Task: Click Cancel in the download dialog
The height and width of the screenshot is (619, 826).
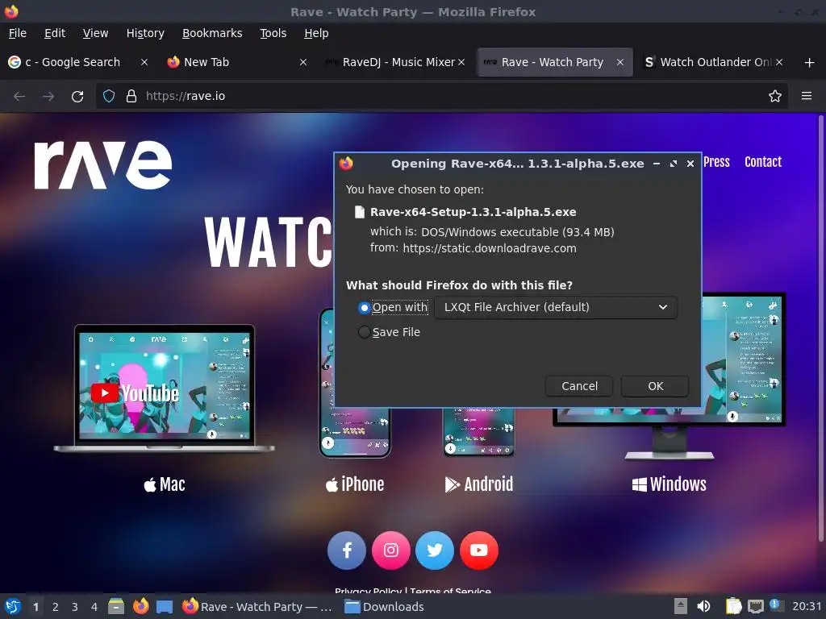Action: pyautogui.click(x=579, y=386)
